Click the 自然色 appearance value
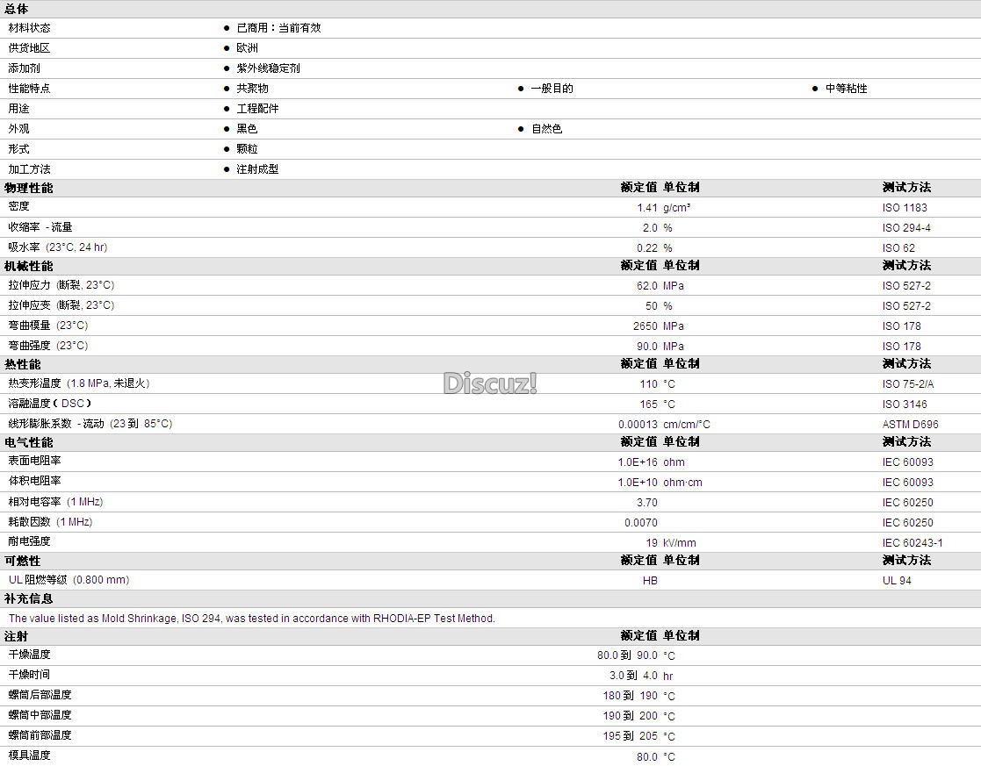981x766 pixels. click(547, 129)
